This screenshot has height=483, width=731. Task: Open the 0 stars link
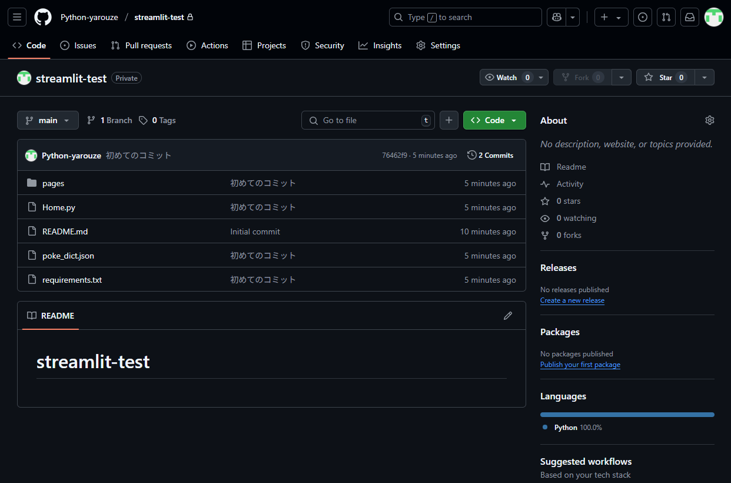click(x=560, y=201)
